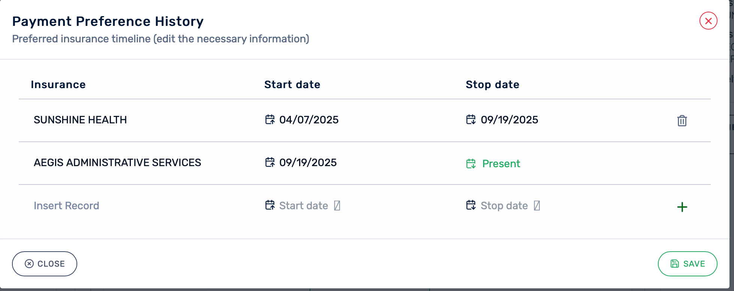Edit SUNSHINE HEALTH start date 04/07/2025
This screenshot has width=734, height=291.
click(x=309, y=120)
